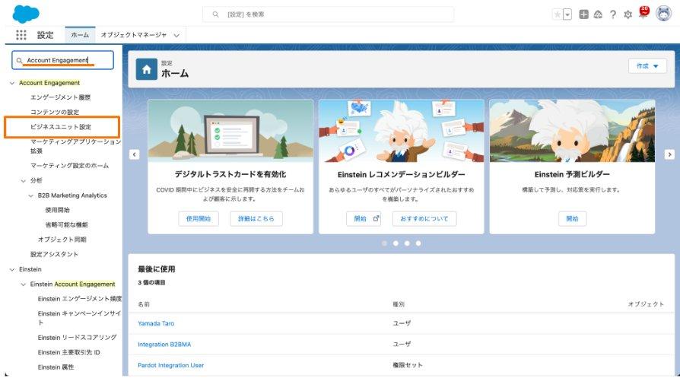Open 使用開始 under B2B Marketing Analytics

(x=58, y=210)
